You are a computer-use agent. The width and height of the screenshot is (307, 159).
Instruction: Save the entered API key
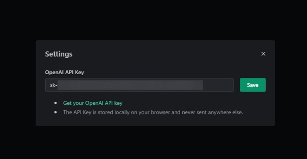pyautogui.click(x=253, y=85)
